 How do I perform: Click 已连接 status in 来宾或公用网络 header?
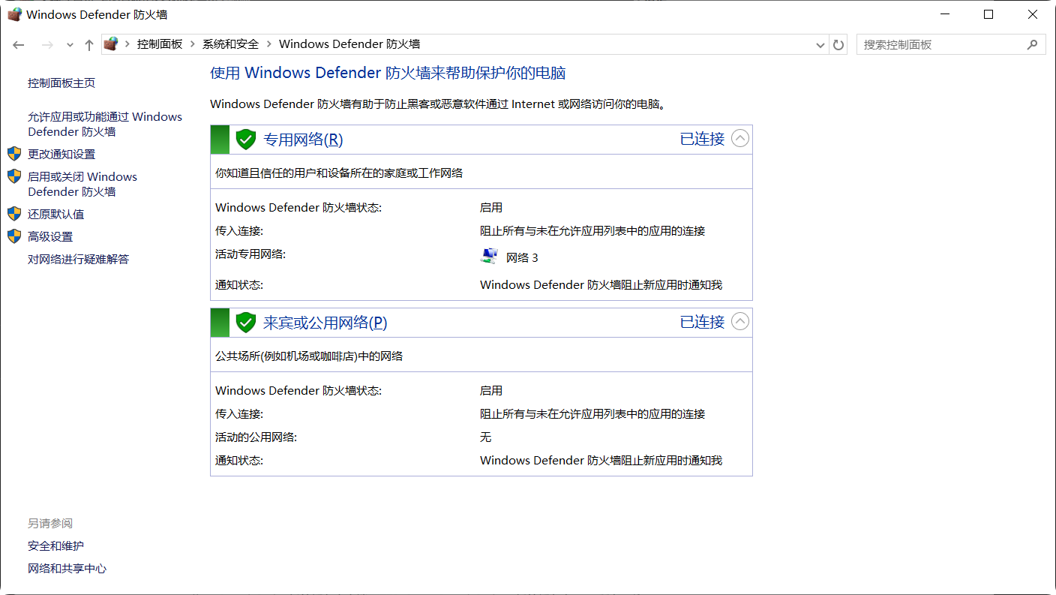(703, 322)
